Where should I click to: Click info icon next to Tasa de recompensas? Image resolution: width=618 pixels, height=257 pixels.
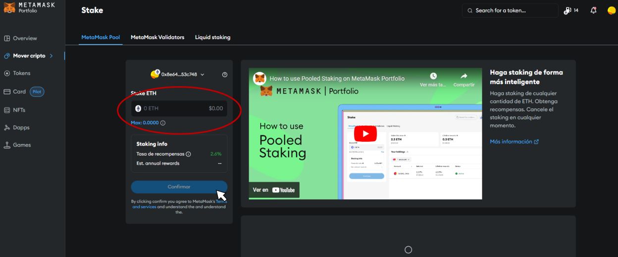[188, 154]
